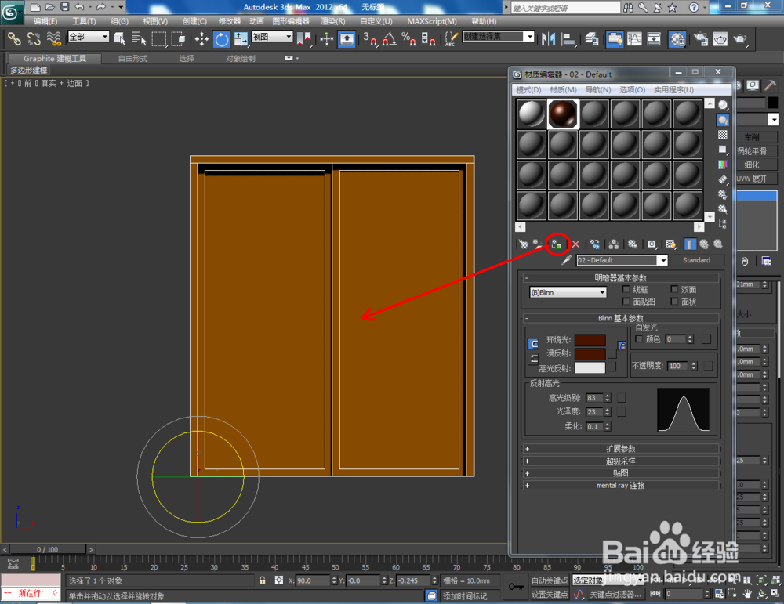Click the Bind to Space Warp icon

pyautogui.click(x=53, y=38)
